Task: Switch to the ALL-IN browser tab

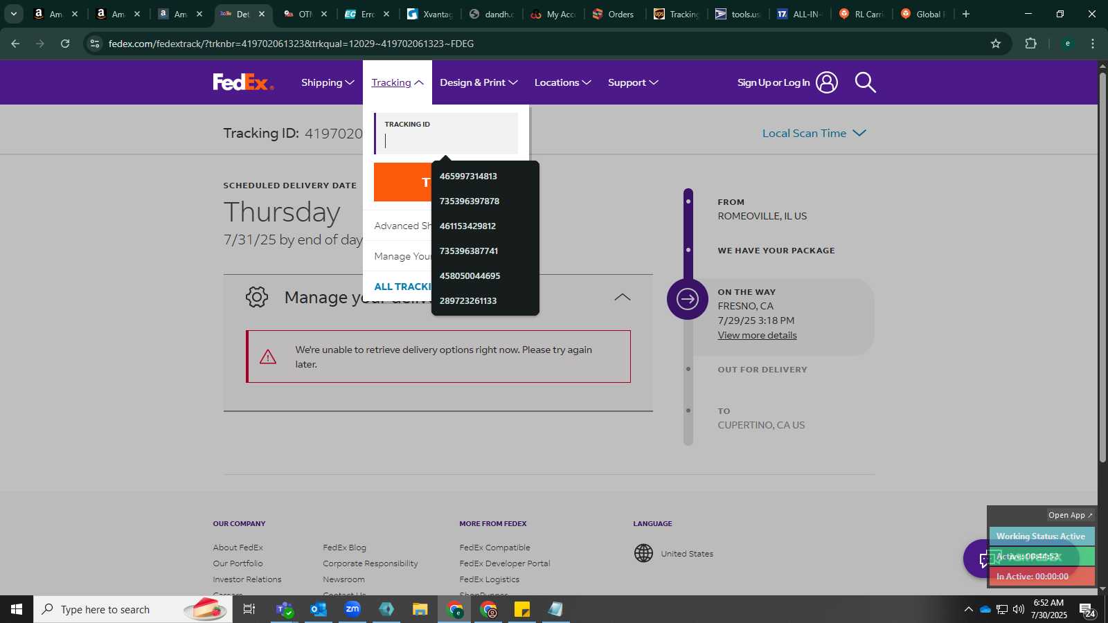Action: tap(800, 14)
